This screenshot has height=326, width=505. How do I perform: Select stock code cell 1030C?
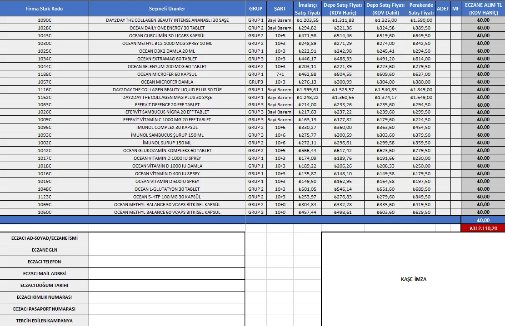pos(45,43)
